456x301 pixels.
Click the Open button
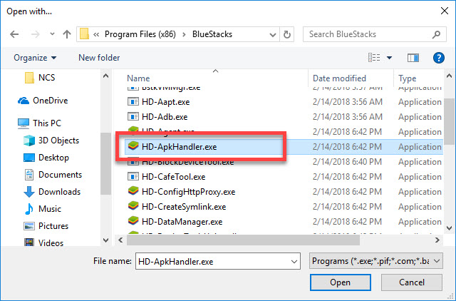(x=341, y=282)
